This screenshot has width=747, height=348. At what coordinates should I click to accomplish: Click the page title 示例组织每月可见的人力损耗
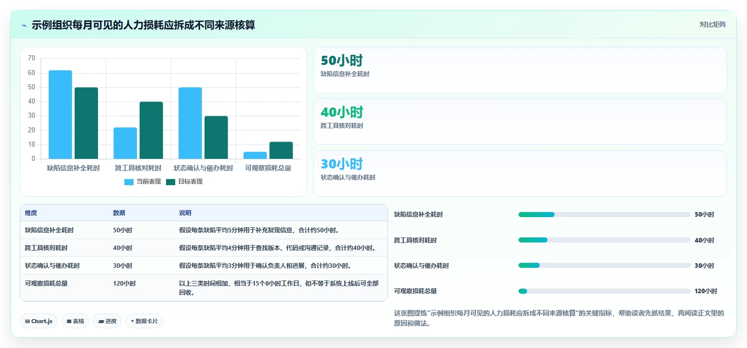pos(144,25)
